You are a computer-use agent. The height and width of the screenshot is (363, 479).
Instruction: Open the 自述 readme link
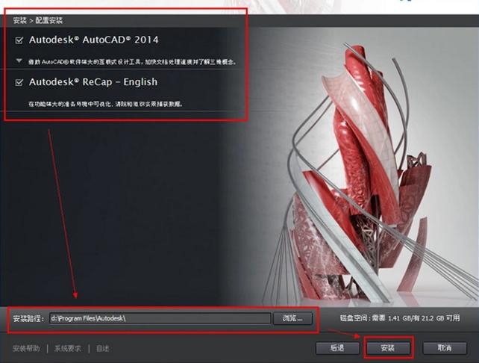click(x=102, y=348)
